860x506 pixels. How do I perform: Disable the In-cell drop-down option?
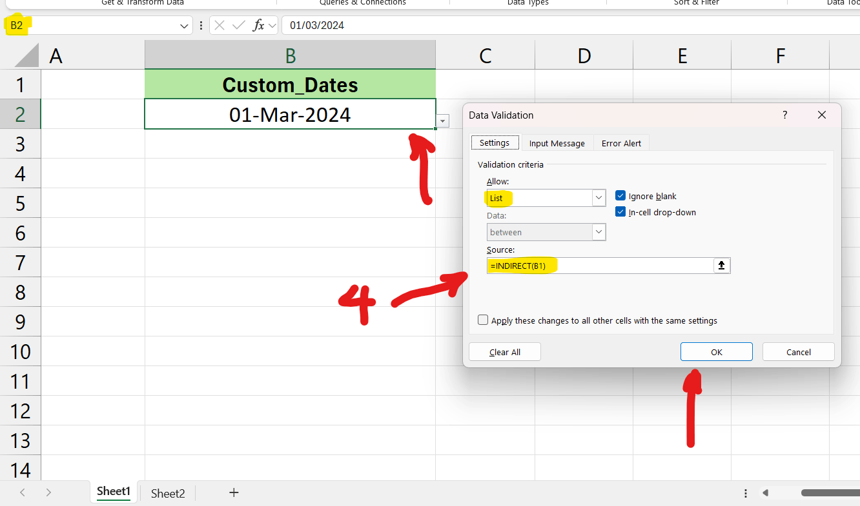pyautogui.click(x=620, y=211)
